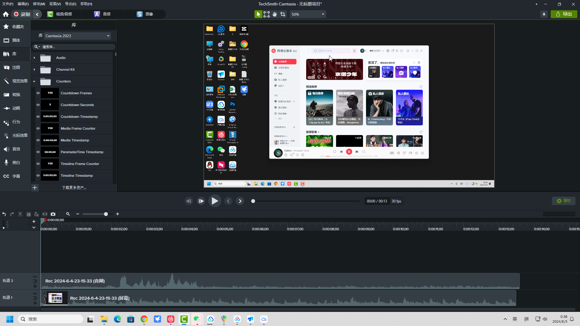Open the 转换 transitions panel

click(x=15, y=95)
